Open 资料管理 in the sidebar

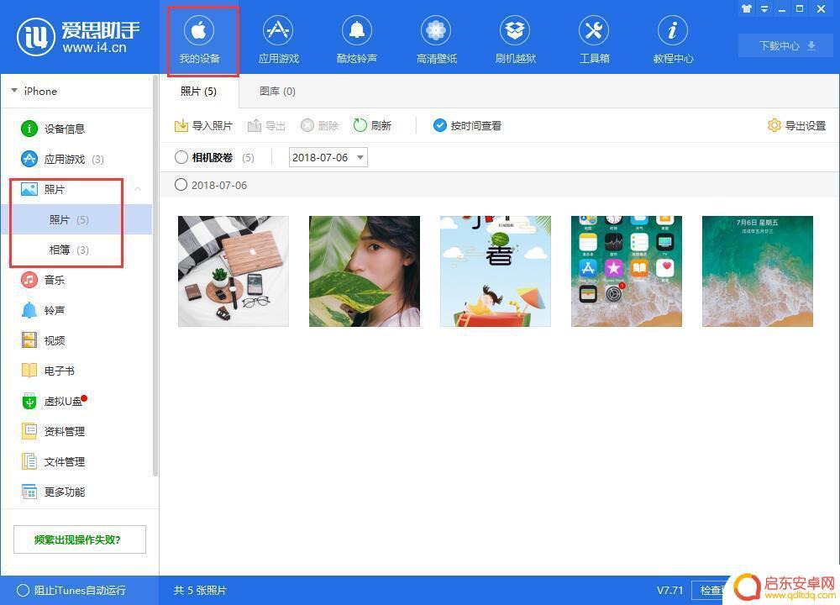tap(52, 431)
